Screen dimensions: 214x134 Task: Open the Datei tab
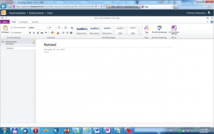pos(5,22)
